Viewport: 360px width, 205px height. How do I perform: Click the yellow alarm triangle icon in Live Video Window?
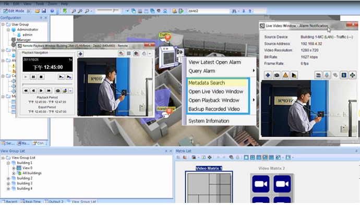(x=285, y=75)
